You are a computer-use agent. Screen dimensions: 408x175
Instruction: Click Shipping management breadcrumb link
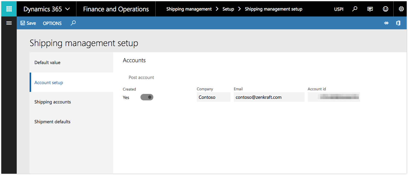(189, 9)
